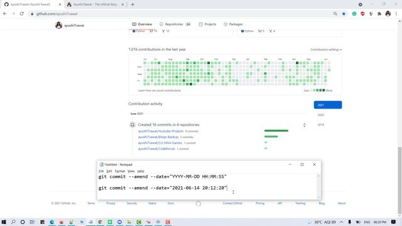The image size is (402, 226).
Task: Switch to the Projects tab
Action: pyautogui.click(x=207, y=24)
